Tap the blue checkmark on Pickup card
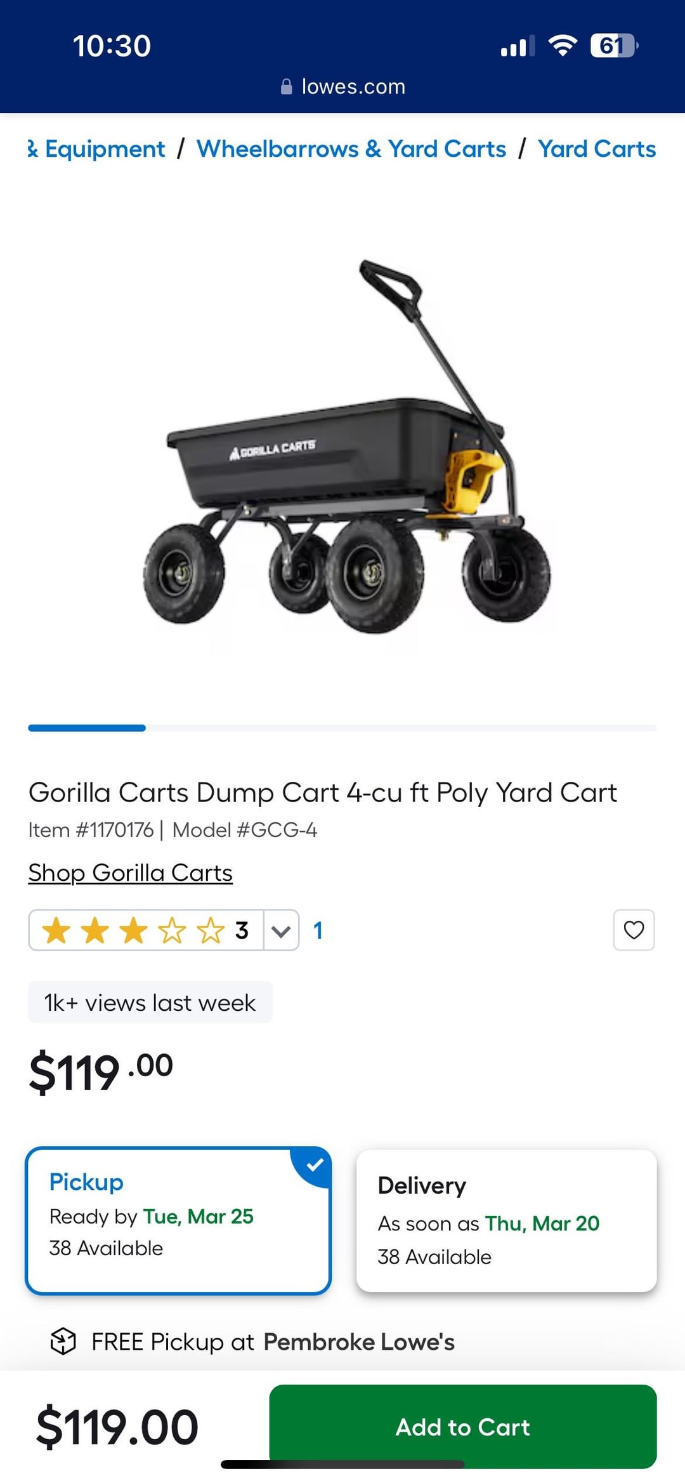The width and height of the screenshot is (685, 1483). pyautogui.click(x=315, y=1164)
